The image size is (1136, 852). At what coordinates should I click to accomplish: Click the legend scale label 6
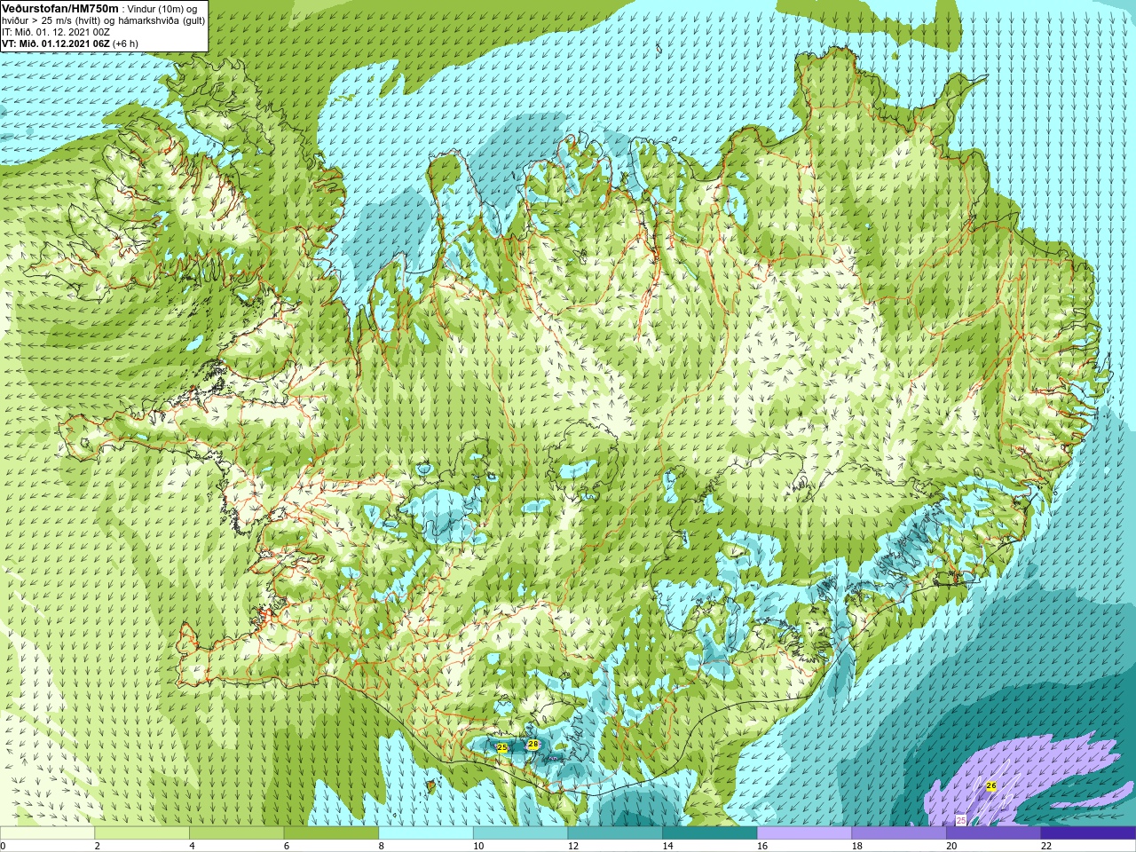[287, 846]
